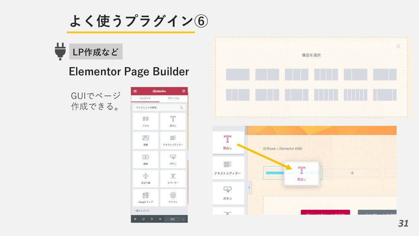Switch to the エレメント tab
This screenshot has width=419, height=236.
coord(145,98)
